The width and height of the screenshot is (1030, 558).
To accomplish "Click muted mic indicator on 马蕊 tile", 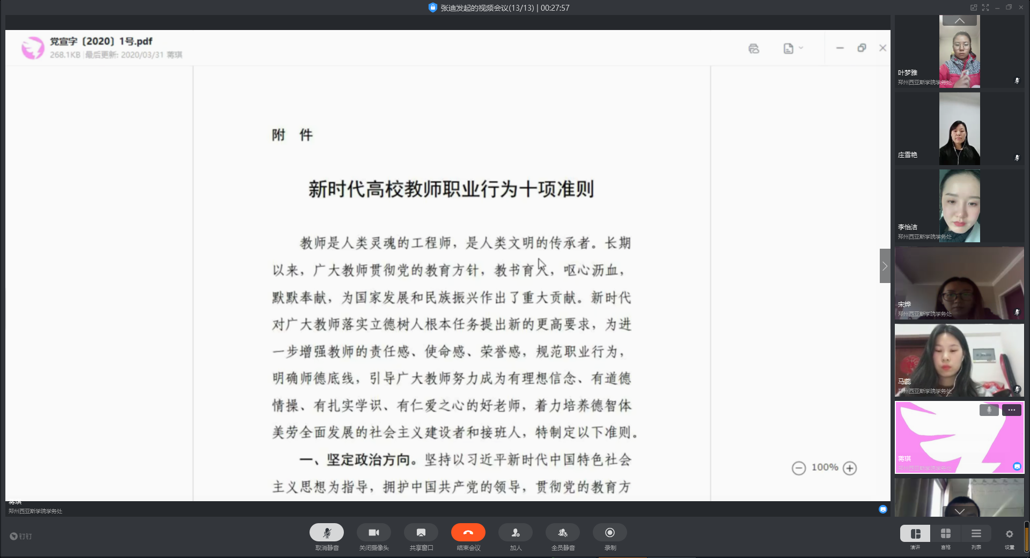I will point(1017,389).
